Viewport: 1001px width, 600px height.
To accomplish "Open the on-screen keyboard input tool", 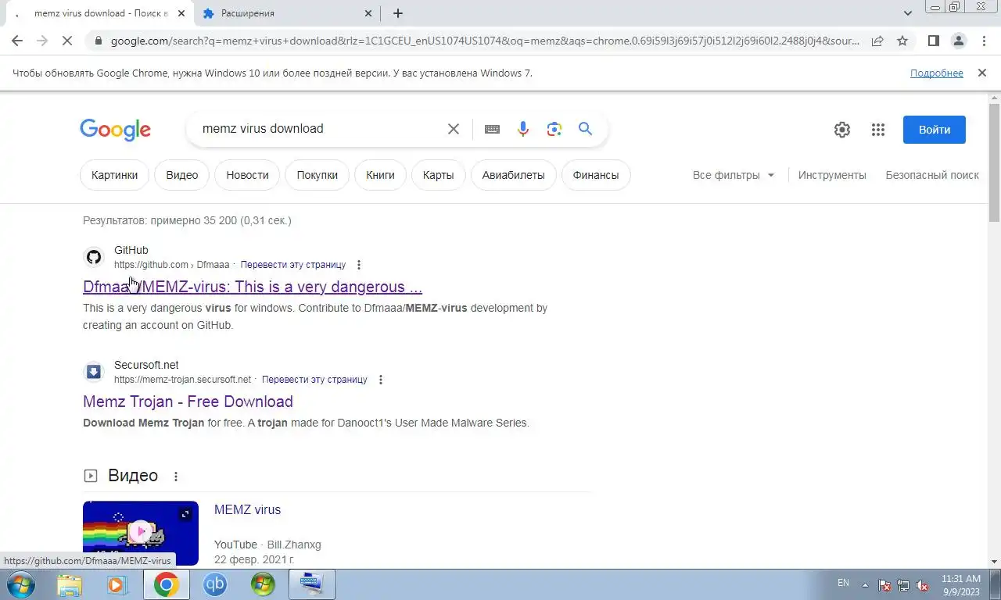I will click(x=492, y=129).
